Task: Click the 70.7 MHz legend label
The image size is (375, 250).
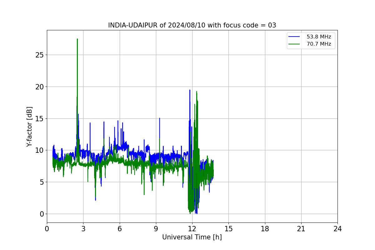Action: pyautogui.click(x=319, y=44)
